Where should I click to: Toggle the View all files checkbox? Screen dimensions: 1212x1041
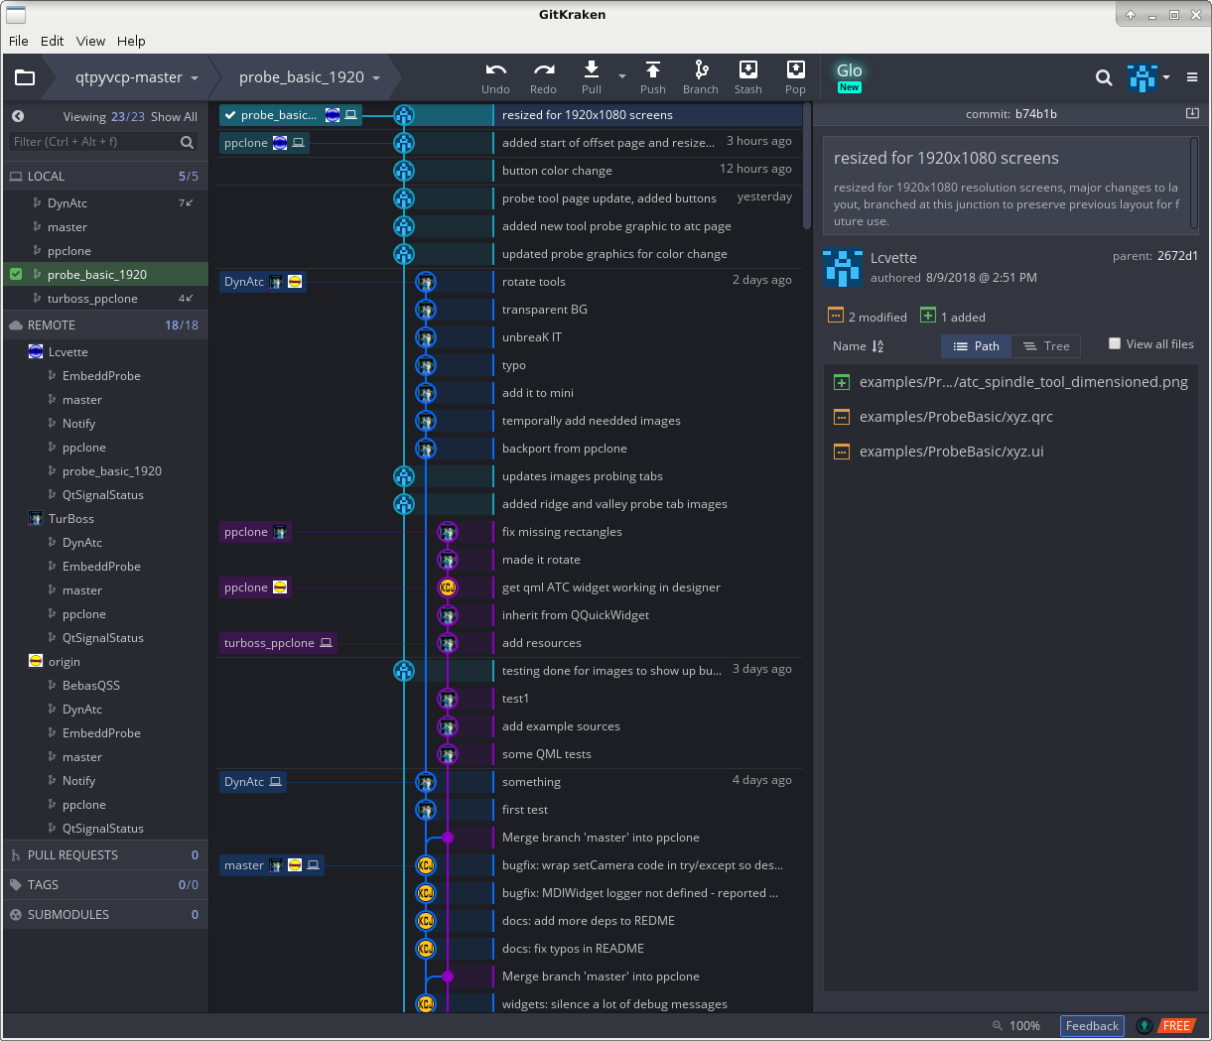coord(1115,343)
